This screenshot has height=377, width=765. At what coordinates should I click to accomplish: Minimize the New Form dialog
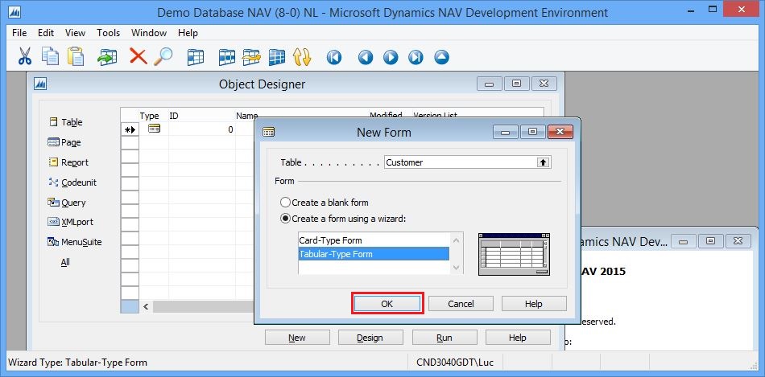pos(506,132)
